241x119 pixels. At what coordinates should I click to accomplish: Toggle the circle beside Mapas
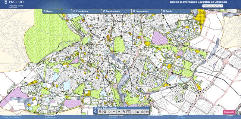pyautogui.click(x=45, y=11)
